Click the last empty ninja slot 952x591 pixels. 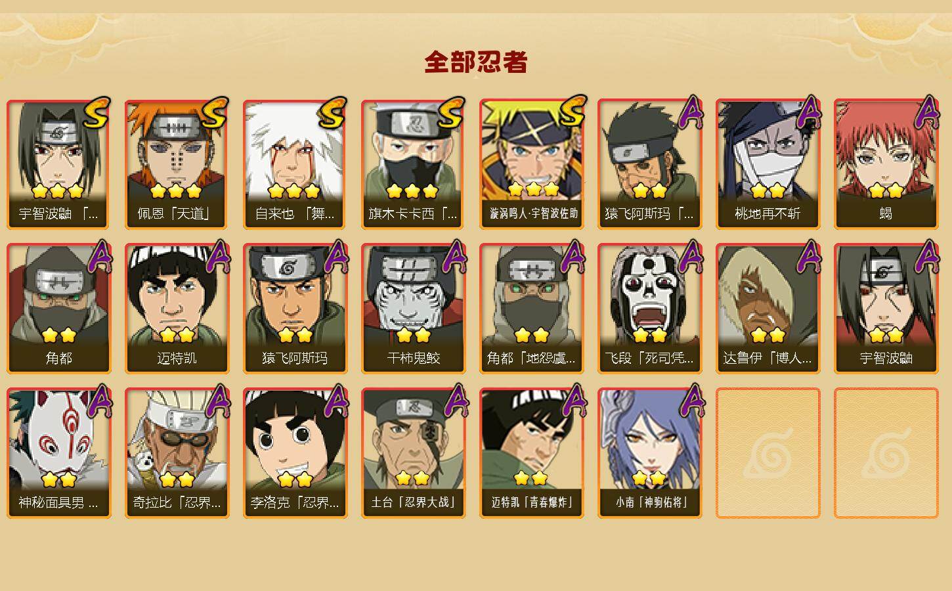pyautogui.click(x=886, y=453)
